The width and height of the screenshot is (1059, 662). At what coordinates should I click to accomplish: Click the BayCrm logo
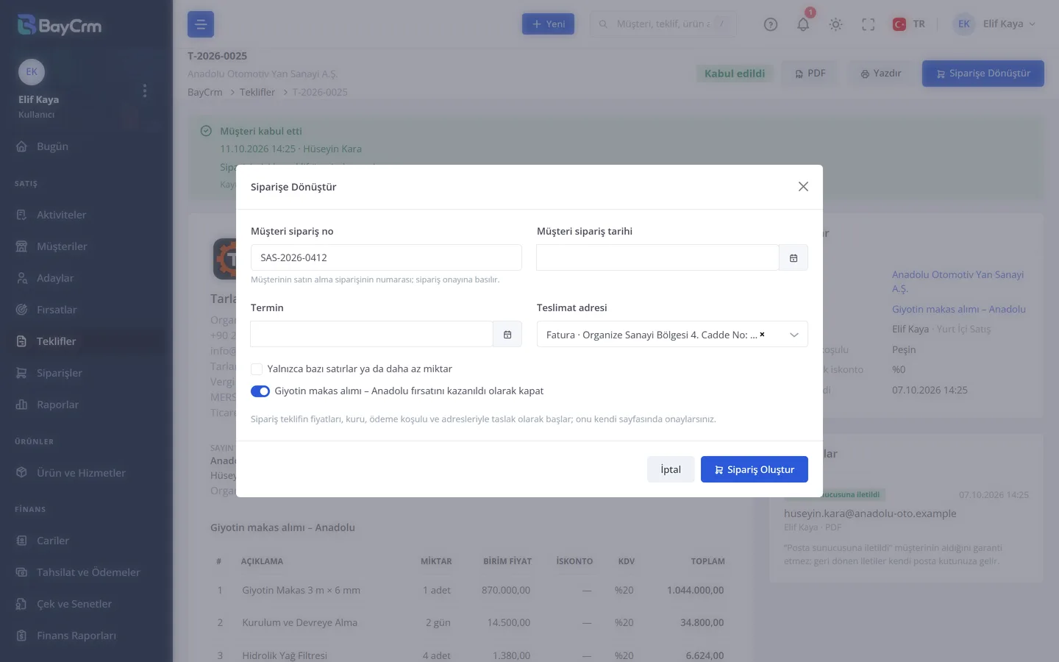[x=60, y=26]
